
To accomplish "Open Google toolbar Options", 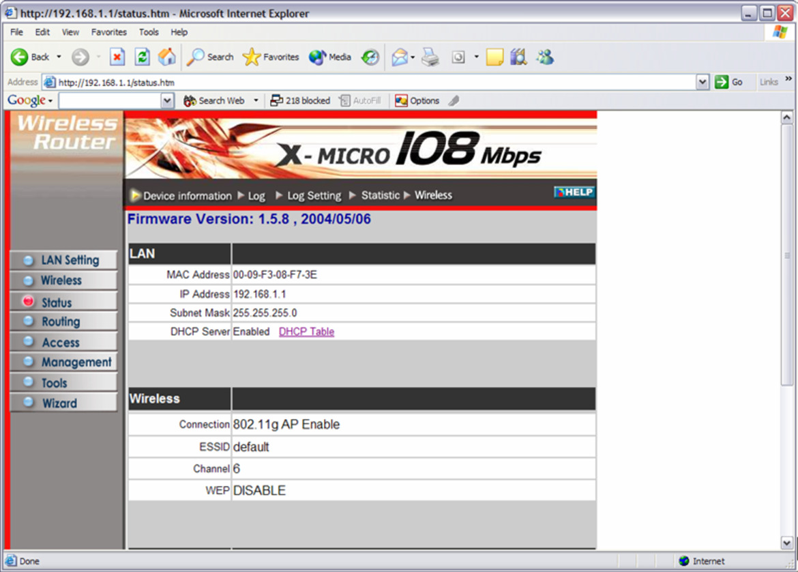I will [x=417, y=101].
